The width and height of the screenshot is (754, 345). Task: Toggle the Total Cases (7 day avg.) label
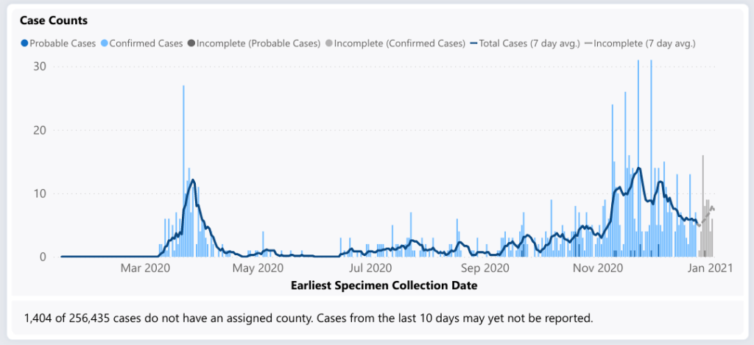pos(529,43)
